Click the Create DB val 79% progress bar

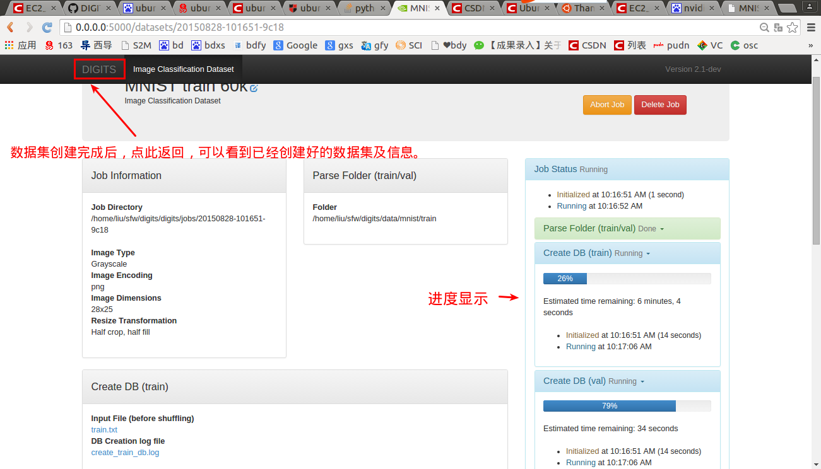[x=627, y=406]
